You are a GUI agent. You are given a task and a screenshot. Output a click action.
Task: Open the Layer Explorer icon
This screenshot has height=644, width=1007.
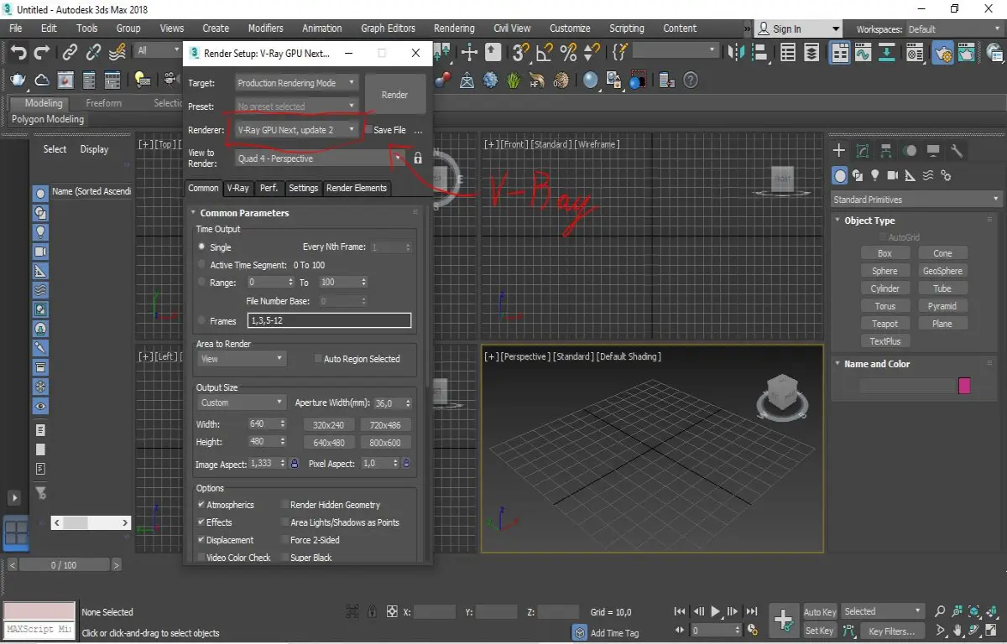click(x=811, y=52)
